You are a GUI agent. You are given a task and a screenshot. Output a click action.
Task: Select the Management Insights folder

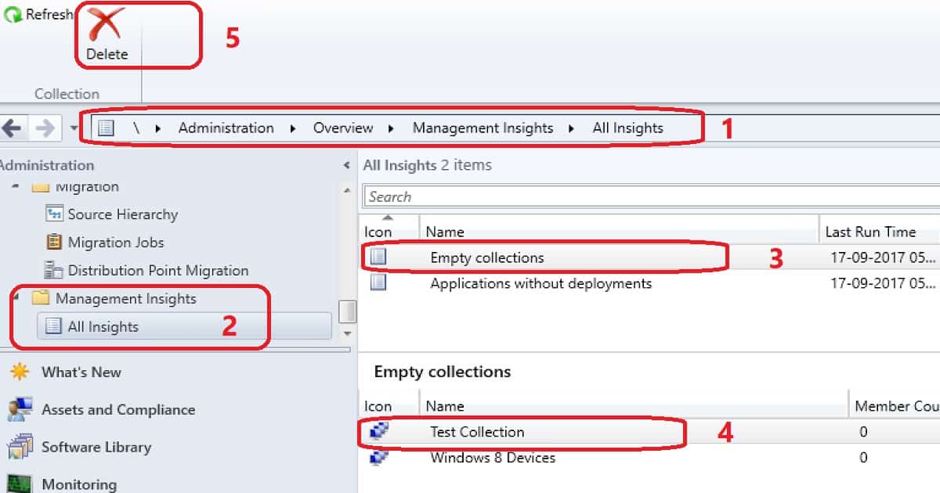tap(125, 299)
